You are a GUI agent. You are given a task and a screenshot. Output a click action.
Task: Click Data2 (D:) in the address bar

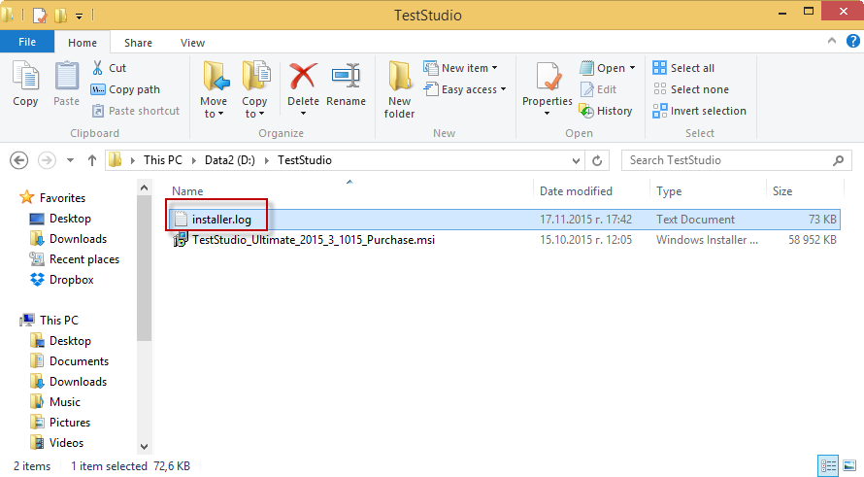[x=230, y=160]
